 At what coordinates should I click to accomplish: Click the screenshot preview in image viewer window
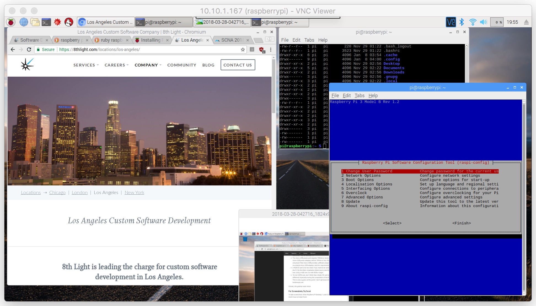[x=284, y=266]
